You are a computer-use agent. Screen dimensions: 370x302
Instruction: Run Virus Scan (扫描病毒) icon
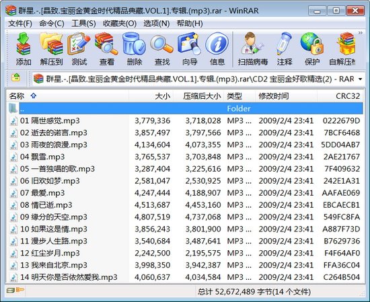253,49
